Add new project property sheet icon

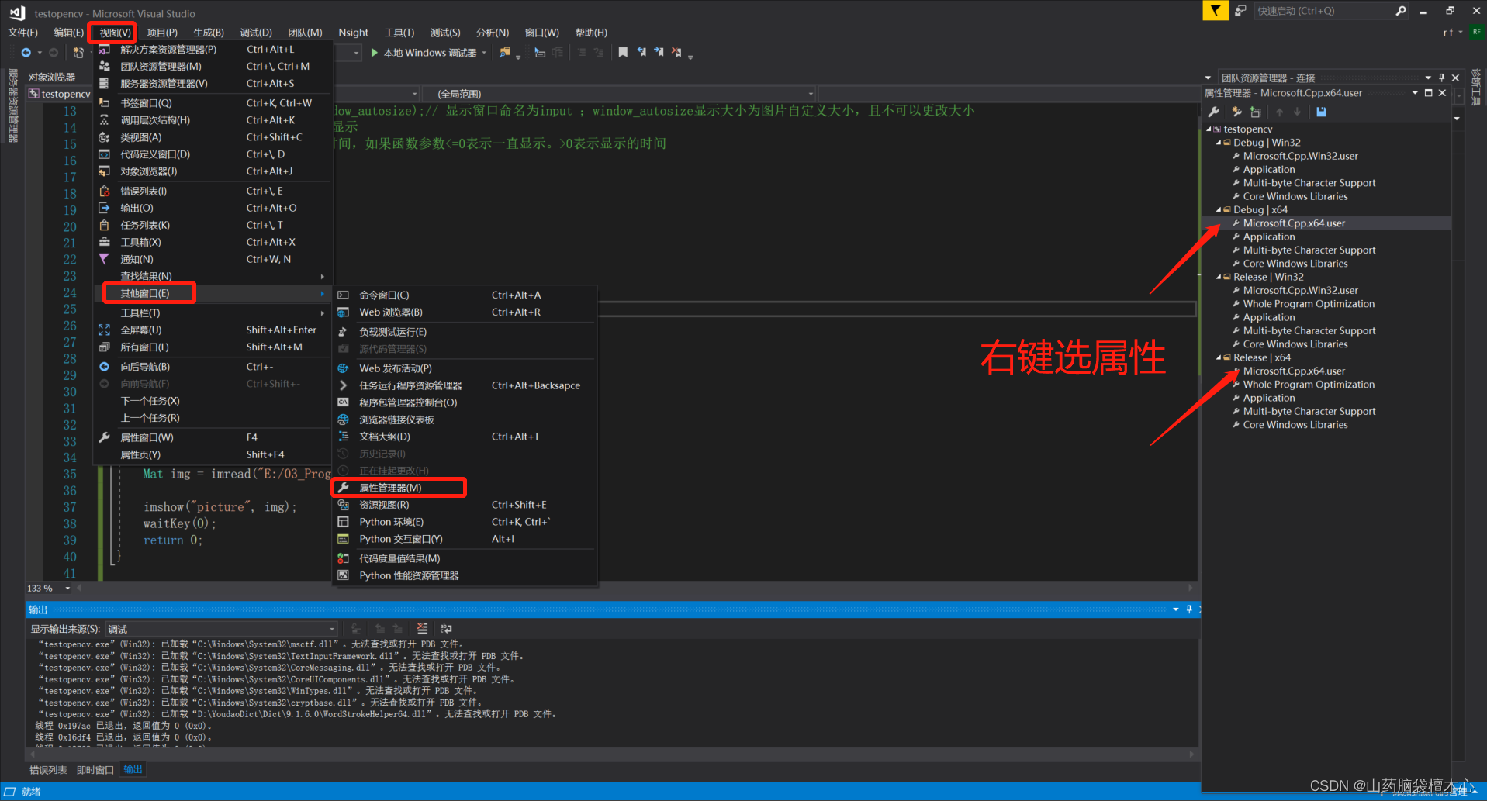pyautogui.click(x=1237, y=112)
